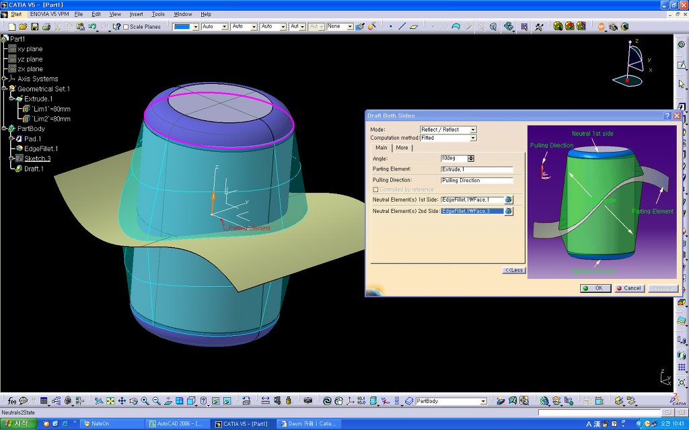
Task: Click the formula f(x) icon
Action: point(12,401)
